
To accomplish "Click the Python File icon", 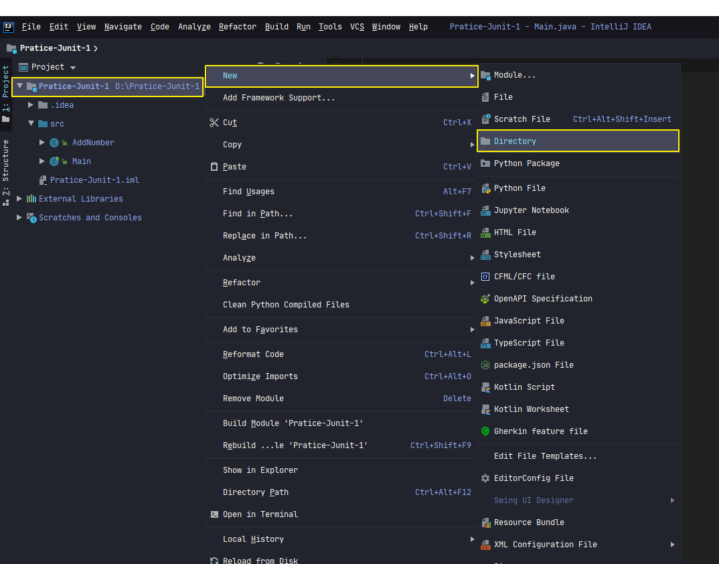I will click(x=485, y=188).
